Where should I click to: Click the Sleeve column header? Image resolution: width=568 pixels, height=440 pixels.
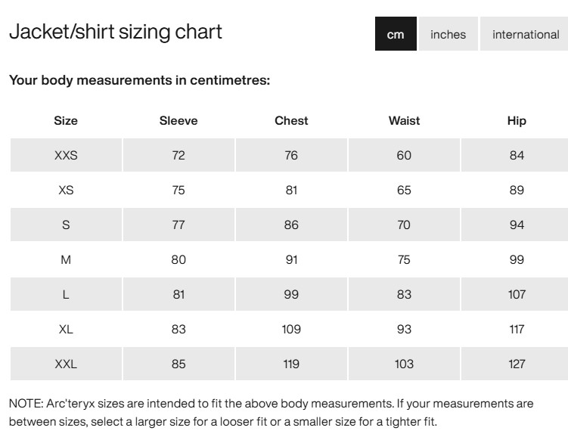coord(178,120)
